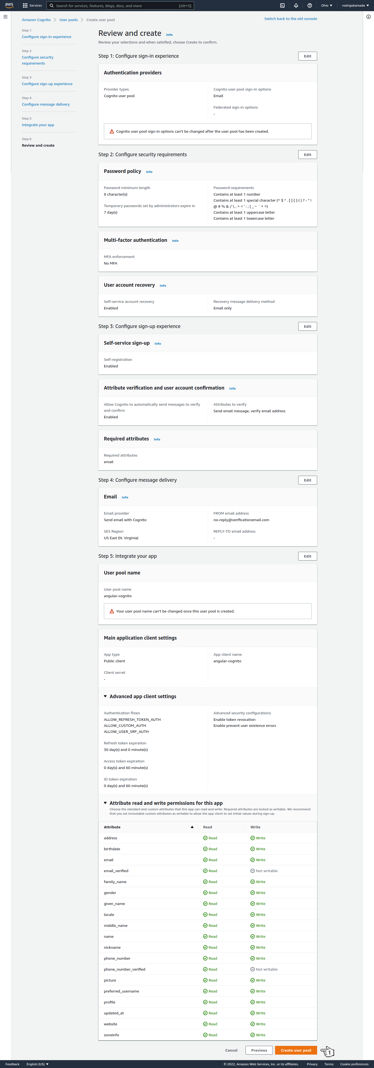Click the User pools breadcrumb
The width and height of the screenshot is (374, 1068).
(x=68, y=20)
